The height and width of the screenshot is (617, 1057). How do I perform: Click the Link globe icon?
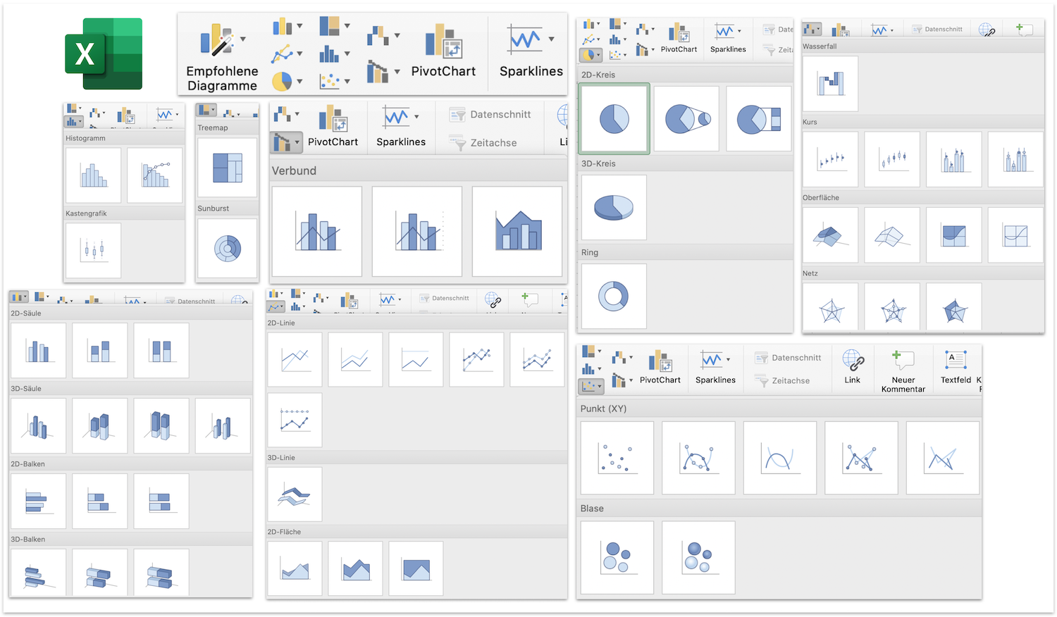(x=853, y=361)
